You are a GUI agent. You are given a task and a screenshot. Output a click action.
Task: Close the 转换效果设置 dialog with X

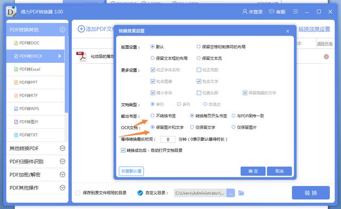(x=288, y=31)
